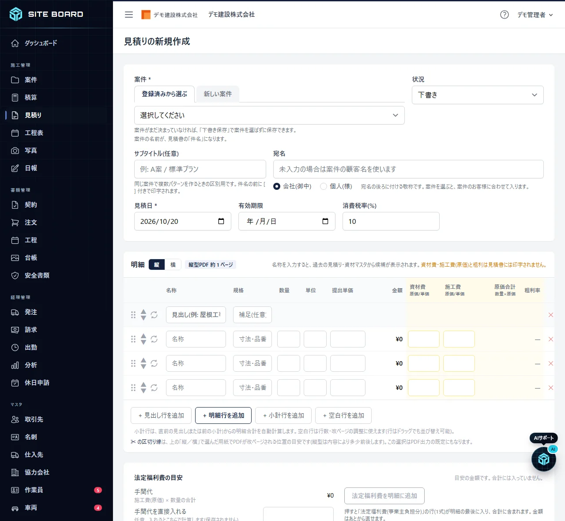Open the 選択してください project dropdown
This screenshot has width=565, height=521.
269,115
